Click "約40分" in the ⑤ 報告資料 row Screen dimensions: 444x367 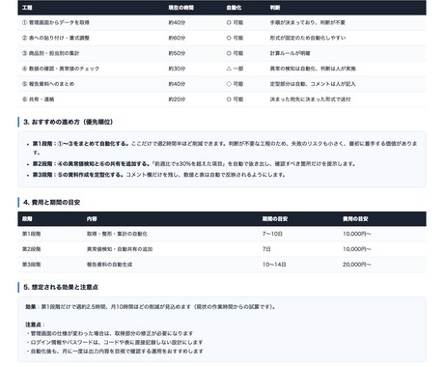point(177,84)
